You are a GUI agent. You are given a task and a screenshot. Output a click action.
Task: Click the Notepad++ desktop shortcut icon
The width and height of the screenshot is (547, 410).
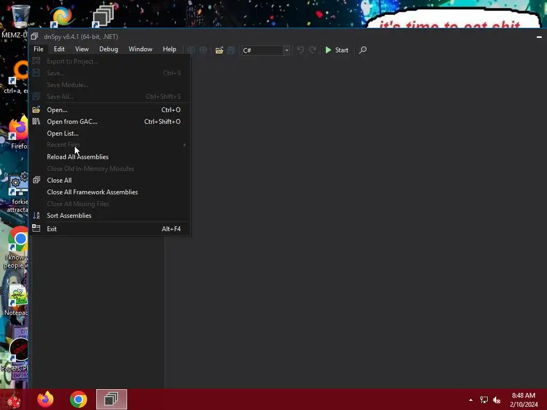pos(18,295)
